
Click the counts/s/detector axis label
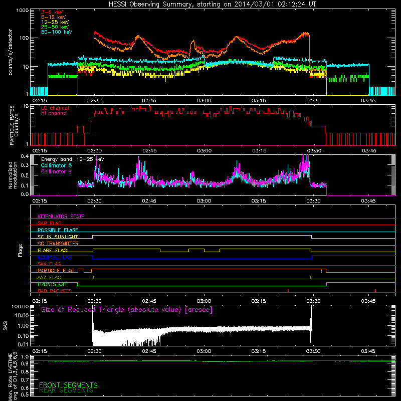(x=11, y=52)
